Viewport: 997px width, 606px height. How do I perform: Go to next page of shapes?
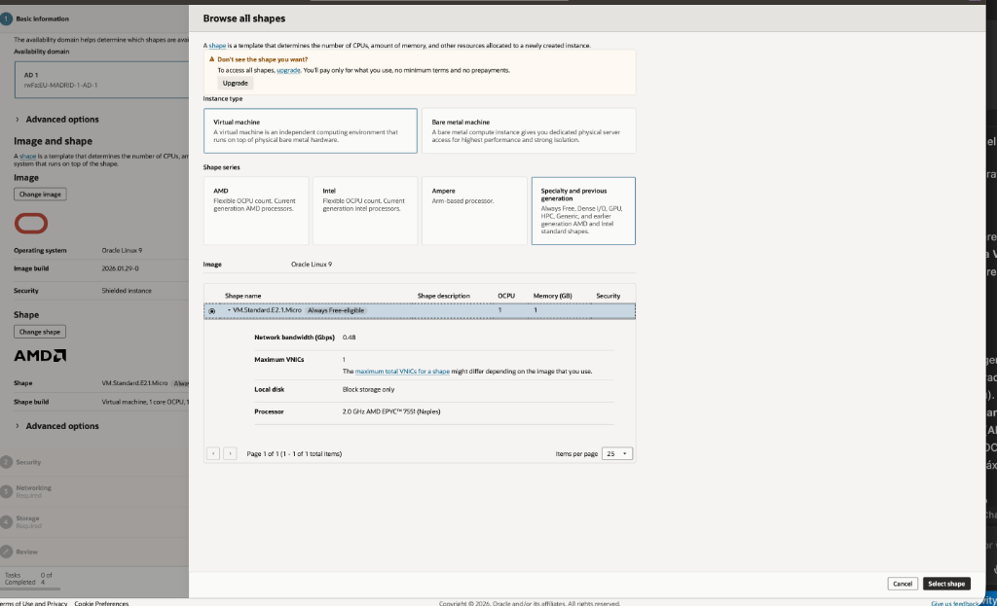[230, 453]
